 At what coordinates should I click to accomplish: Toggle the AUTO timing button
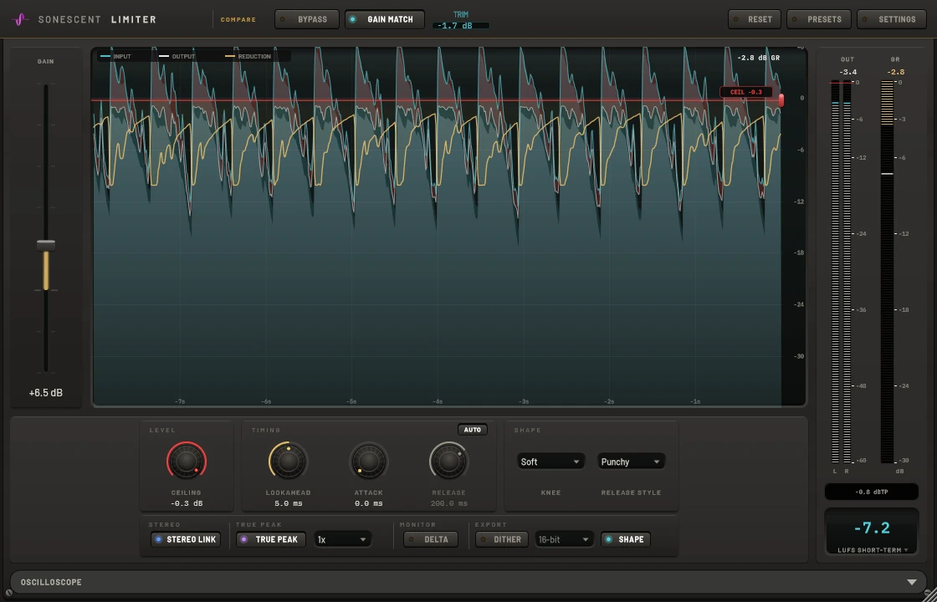click(473, 430)
